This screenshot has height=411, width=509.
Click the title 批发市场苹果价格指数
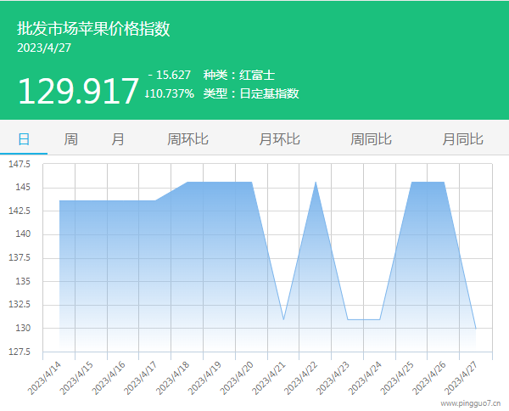(x=93, y=29)
